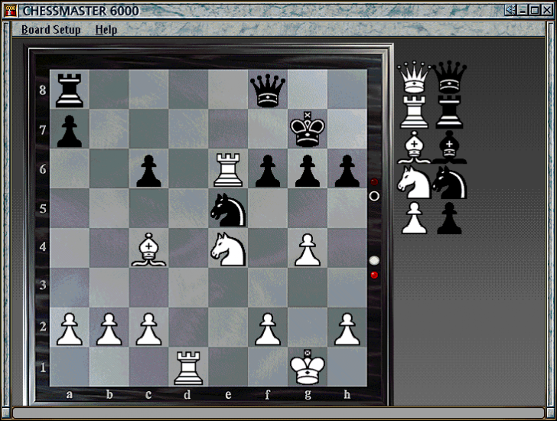Click the Chessmaster 6000 app icon in title bar
This screenshot has width=557, height=421.
[x=11, y=11]
